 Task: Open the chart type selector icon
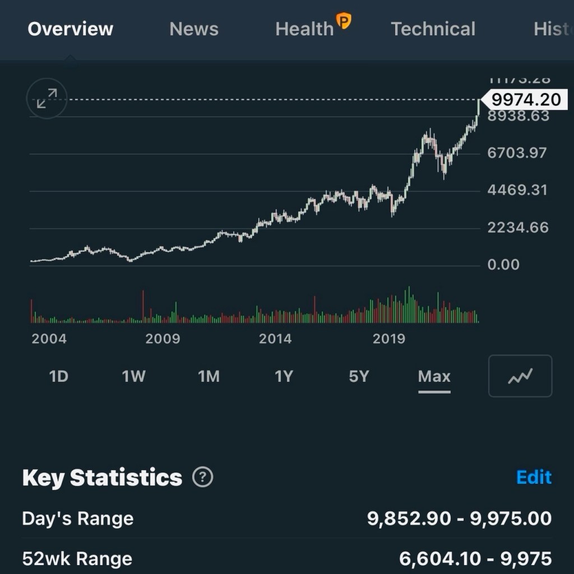click(520, 376)
